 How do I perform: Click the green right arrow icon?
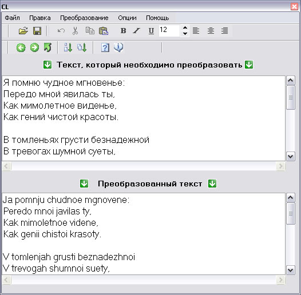34,47
